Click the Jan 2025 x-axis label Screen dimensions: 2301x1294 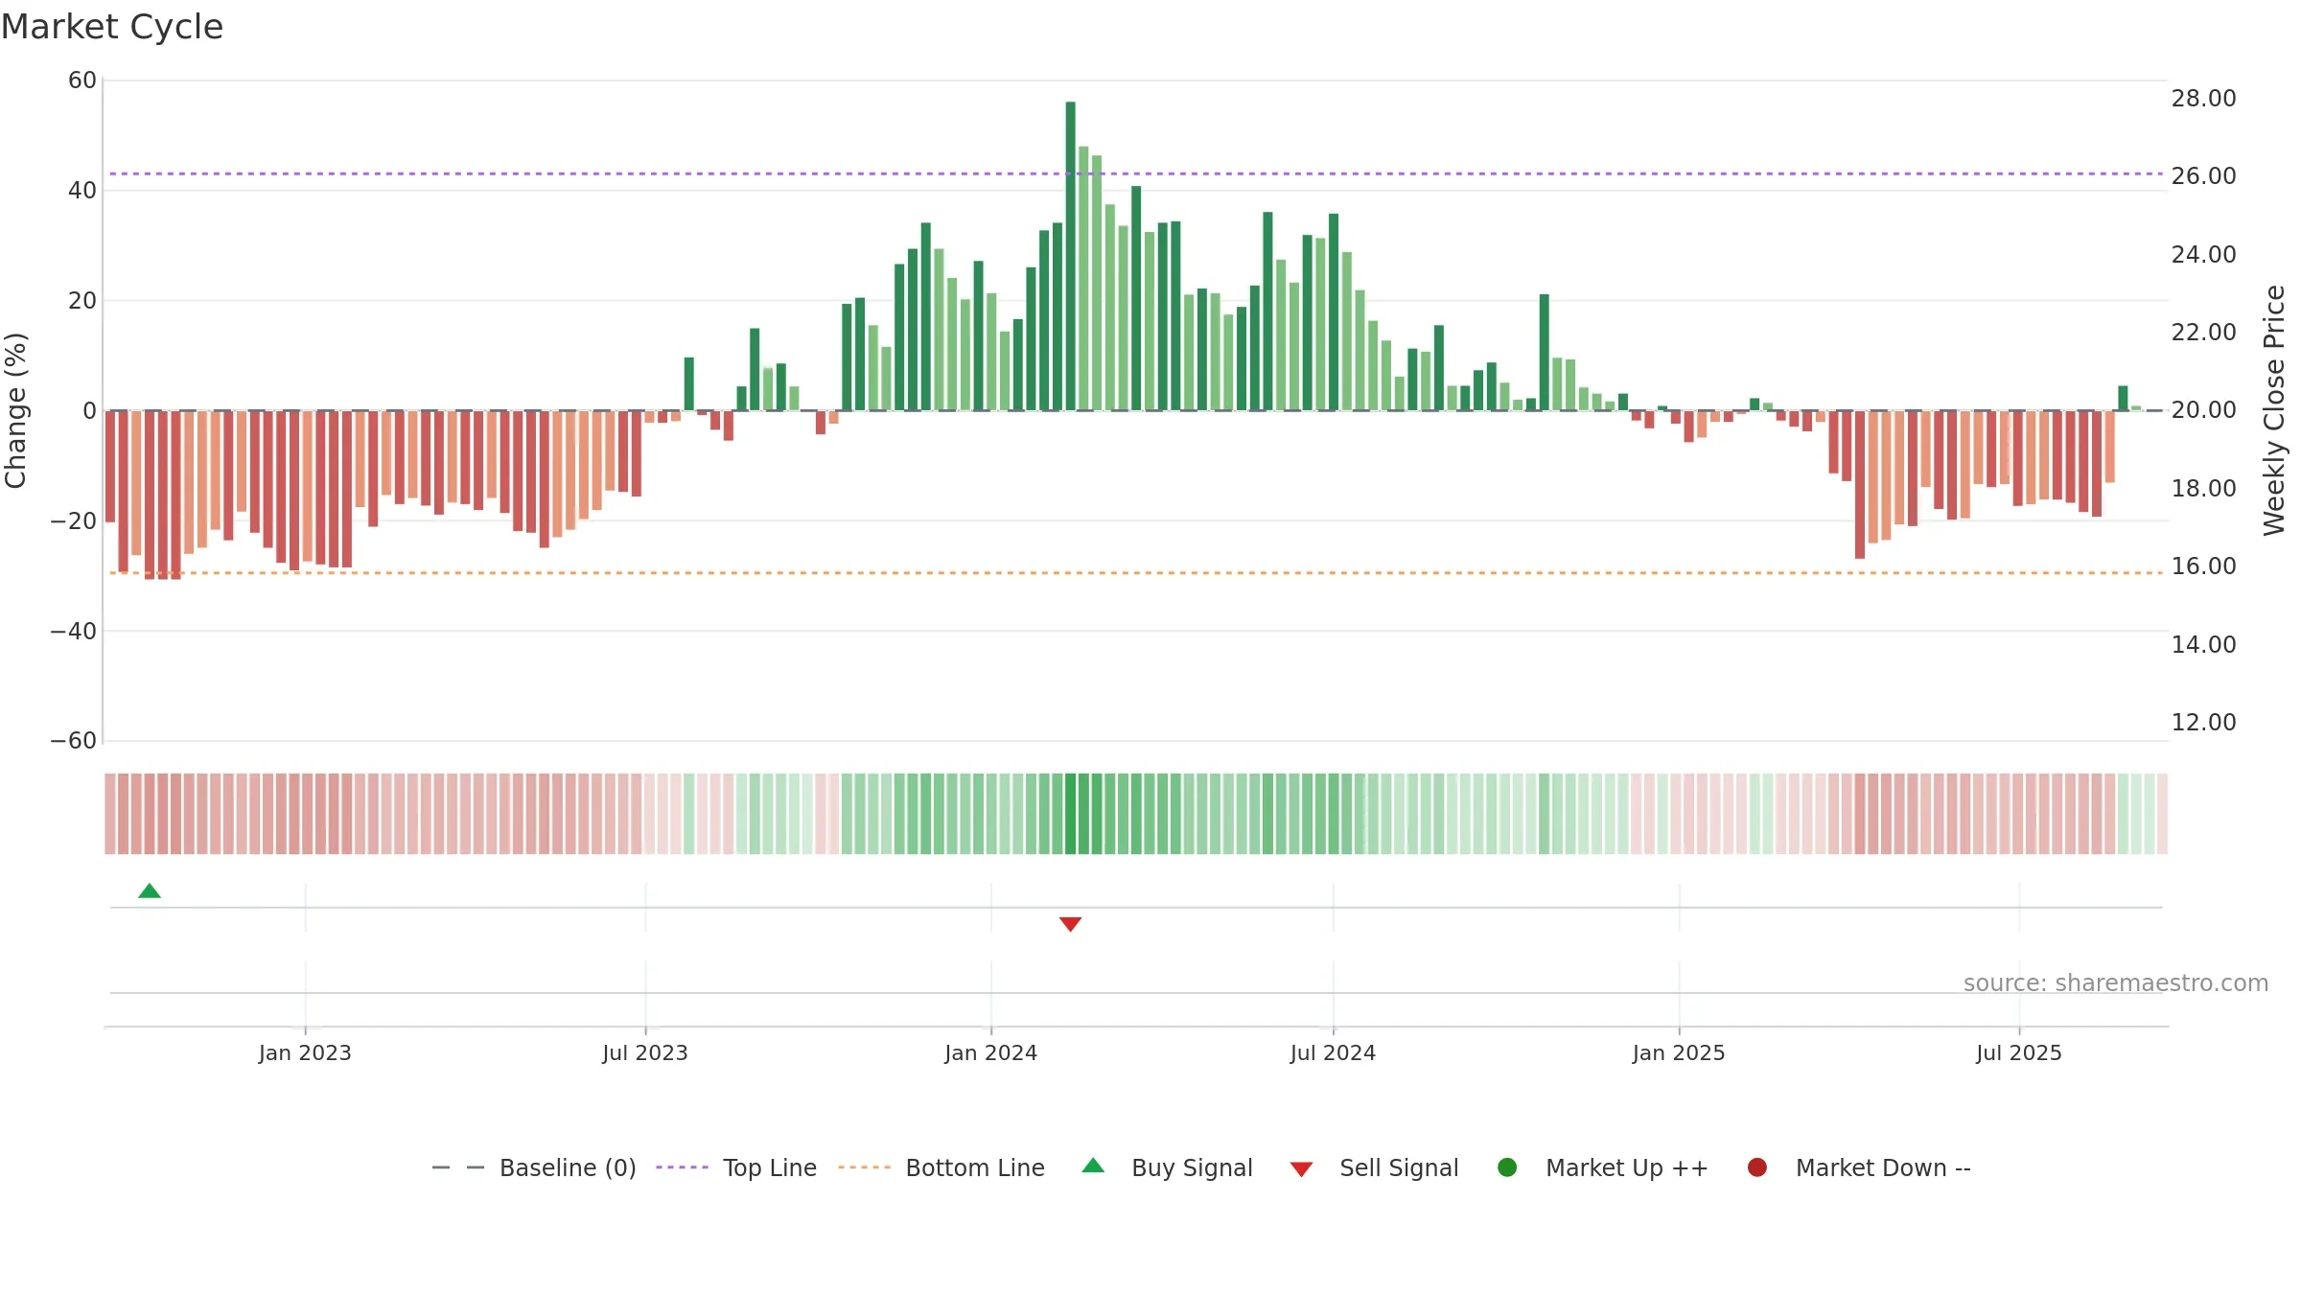coord(1679,1052)
